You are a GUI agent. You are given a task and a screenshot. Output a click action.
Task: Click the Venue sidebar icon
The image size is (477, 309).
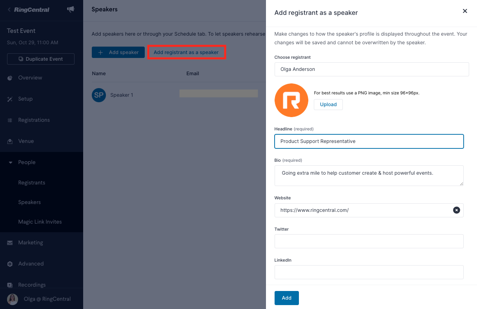(x=10, y=141)
